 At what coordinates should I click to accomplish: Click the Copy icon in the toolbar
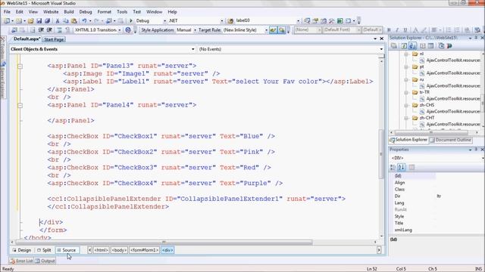(x=66, y=21)
